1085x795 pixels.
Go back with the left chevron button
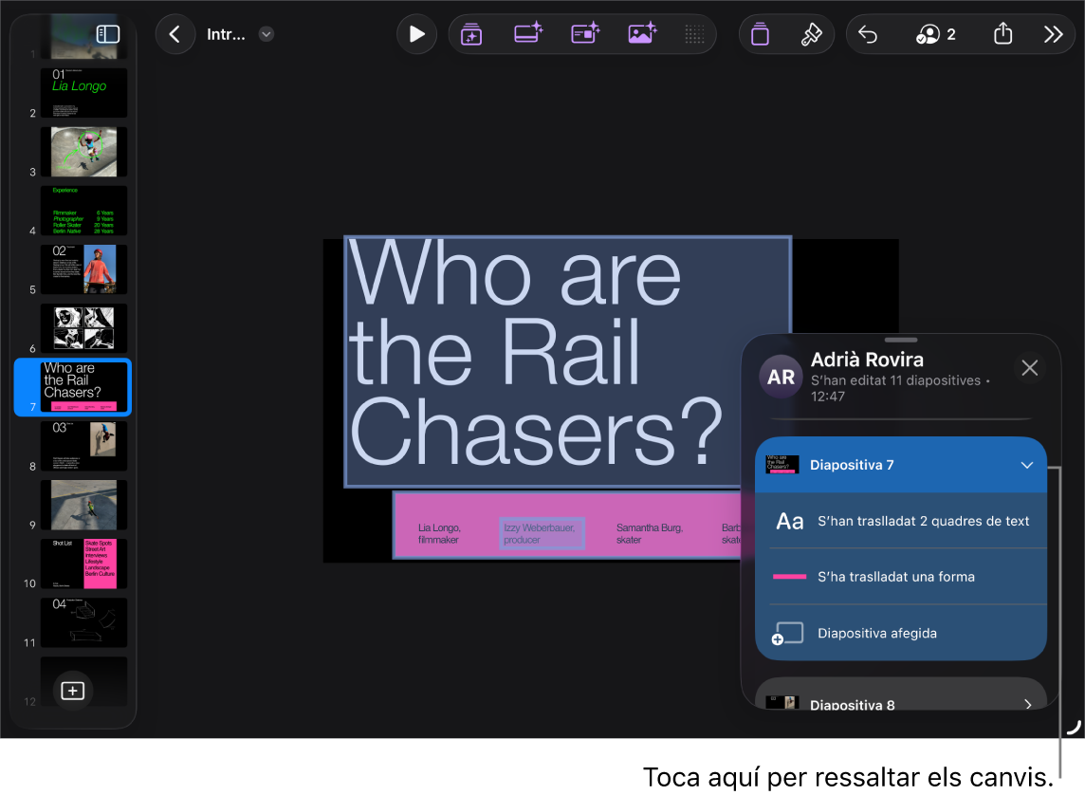[175, 34]
